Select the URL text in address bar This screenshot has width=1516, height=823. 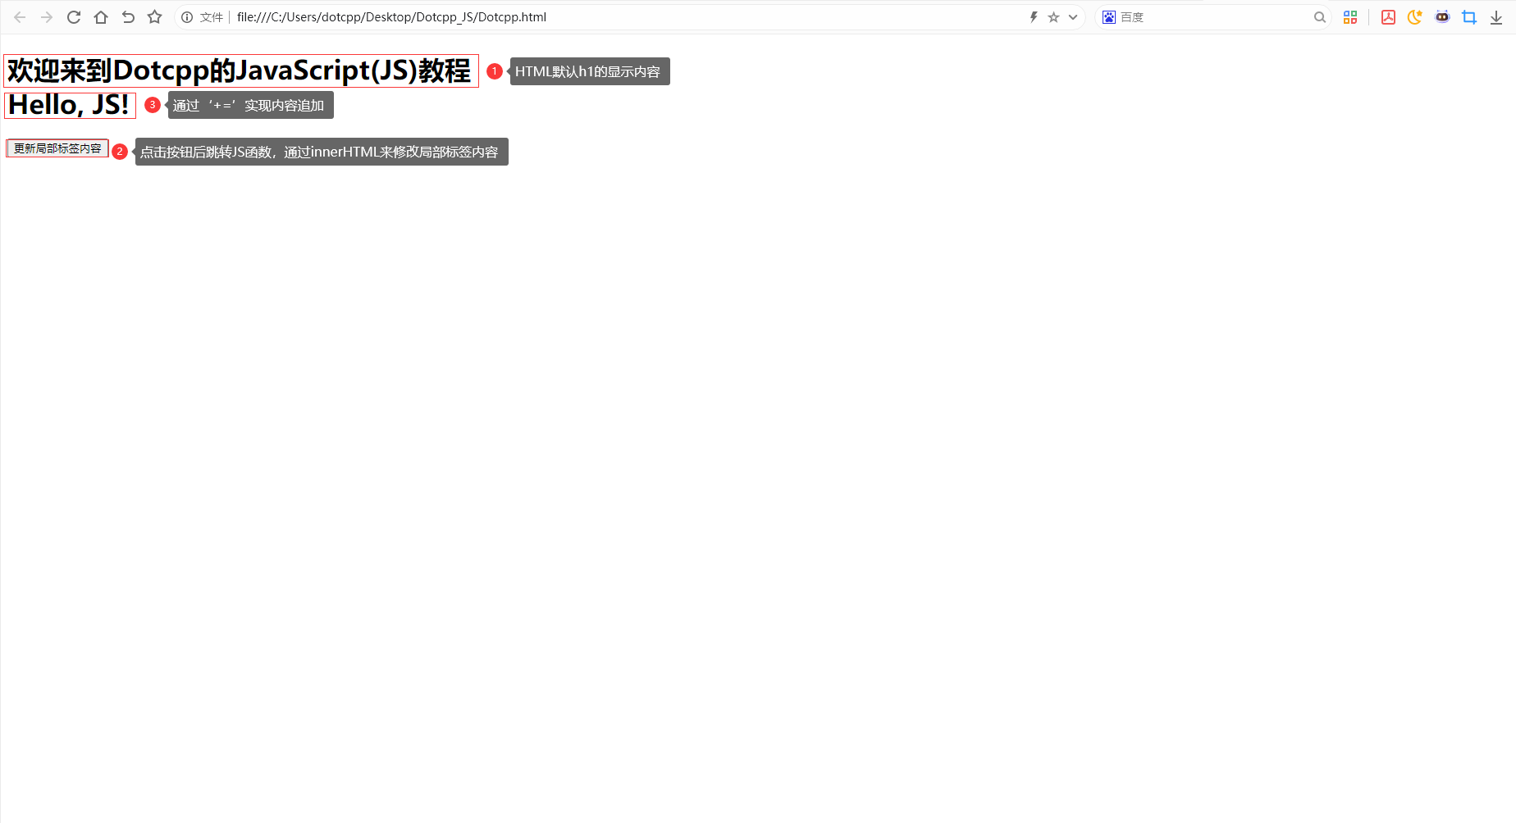(392, 16)
